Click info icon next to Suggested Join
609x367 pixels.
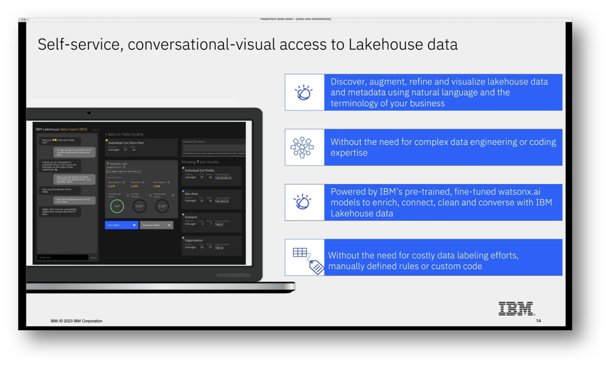(124, 167)
